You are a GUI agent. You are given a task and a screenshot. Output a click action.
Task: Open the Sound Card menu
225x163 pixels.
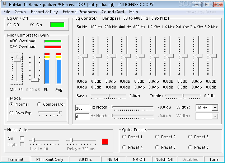coord(113,12)
